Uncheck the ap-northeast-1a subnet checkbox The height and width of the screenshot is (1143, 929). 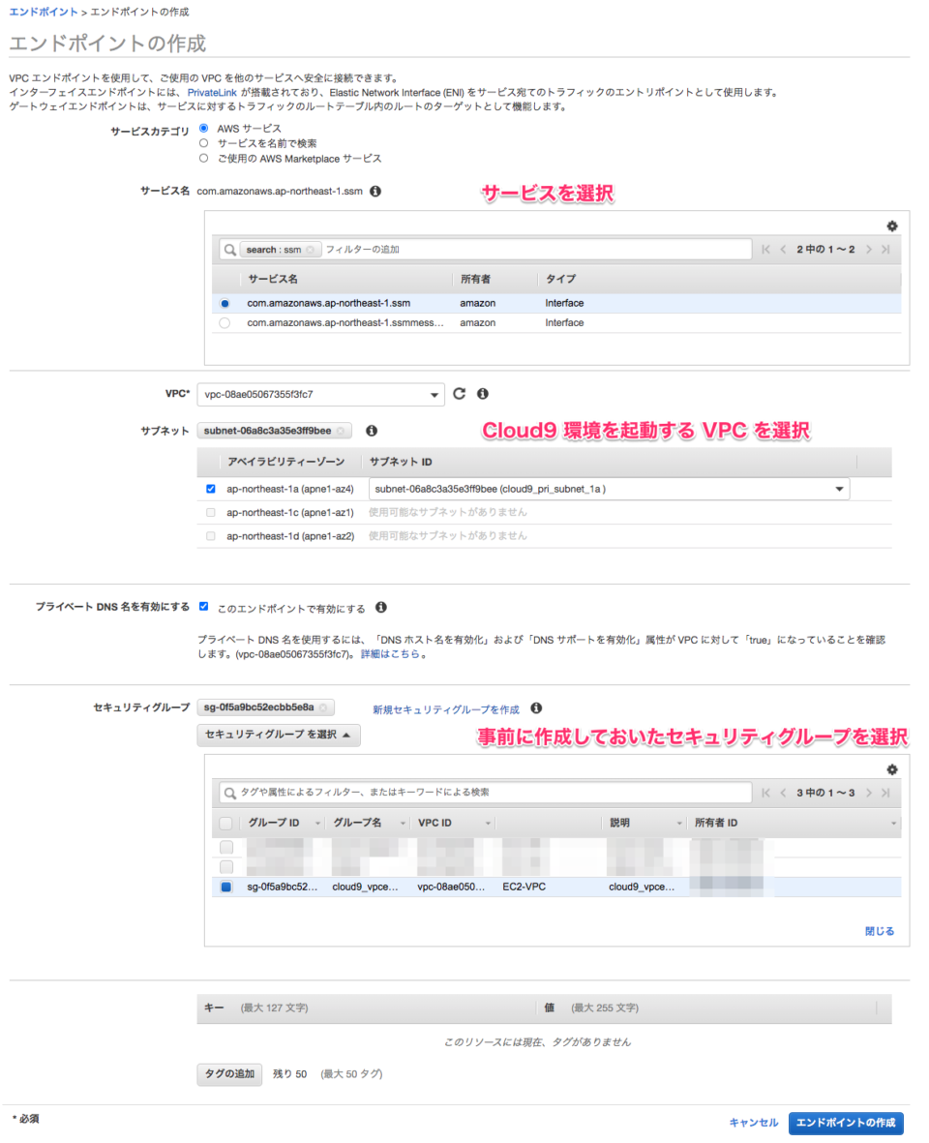point(210,489)
